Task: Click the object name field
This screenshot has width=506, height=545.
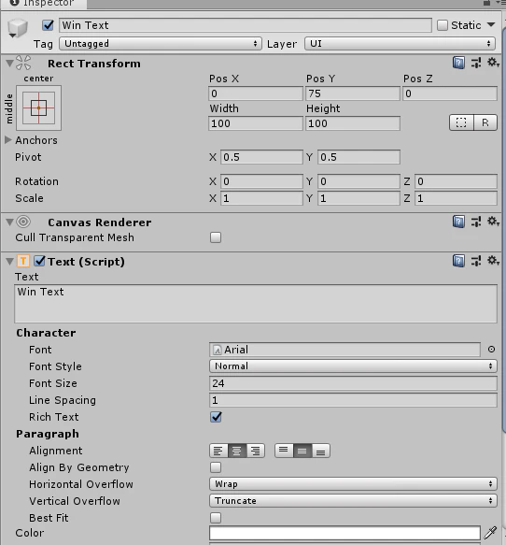Action: 246,25
